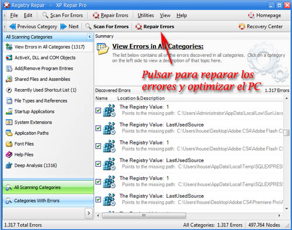Click the vertical scrollbar thumb in error list
This screenshot has height=230, width=292.
[287, 132]
